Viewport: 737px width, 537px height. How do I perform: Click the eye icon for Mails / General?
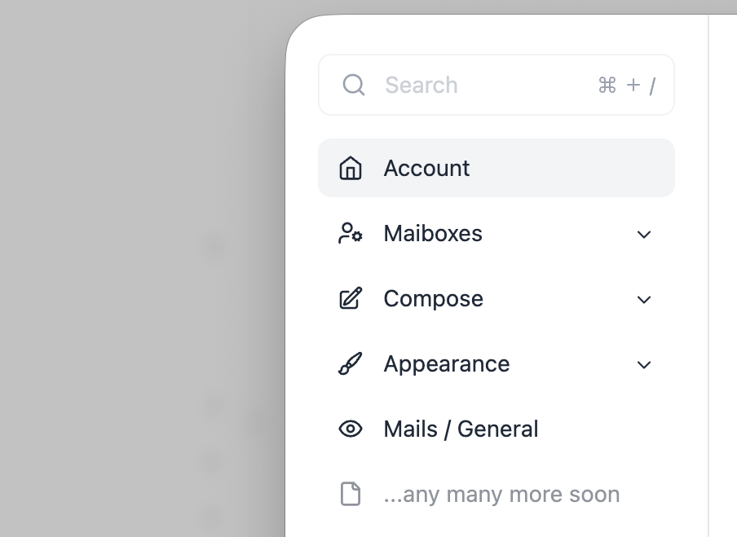[x=351, y=429]
